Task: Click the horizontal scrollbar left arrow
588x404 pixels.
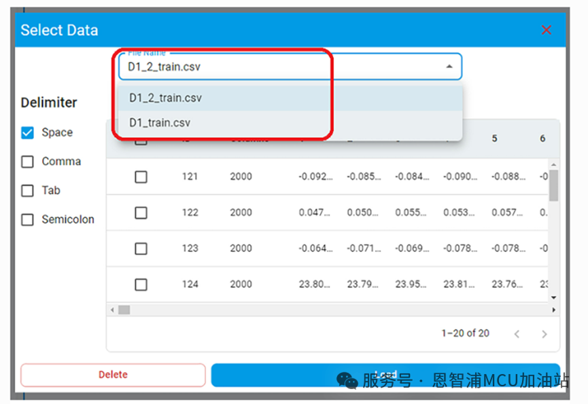Action: [112, 310]
